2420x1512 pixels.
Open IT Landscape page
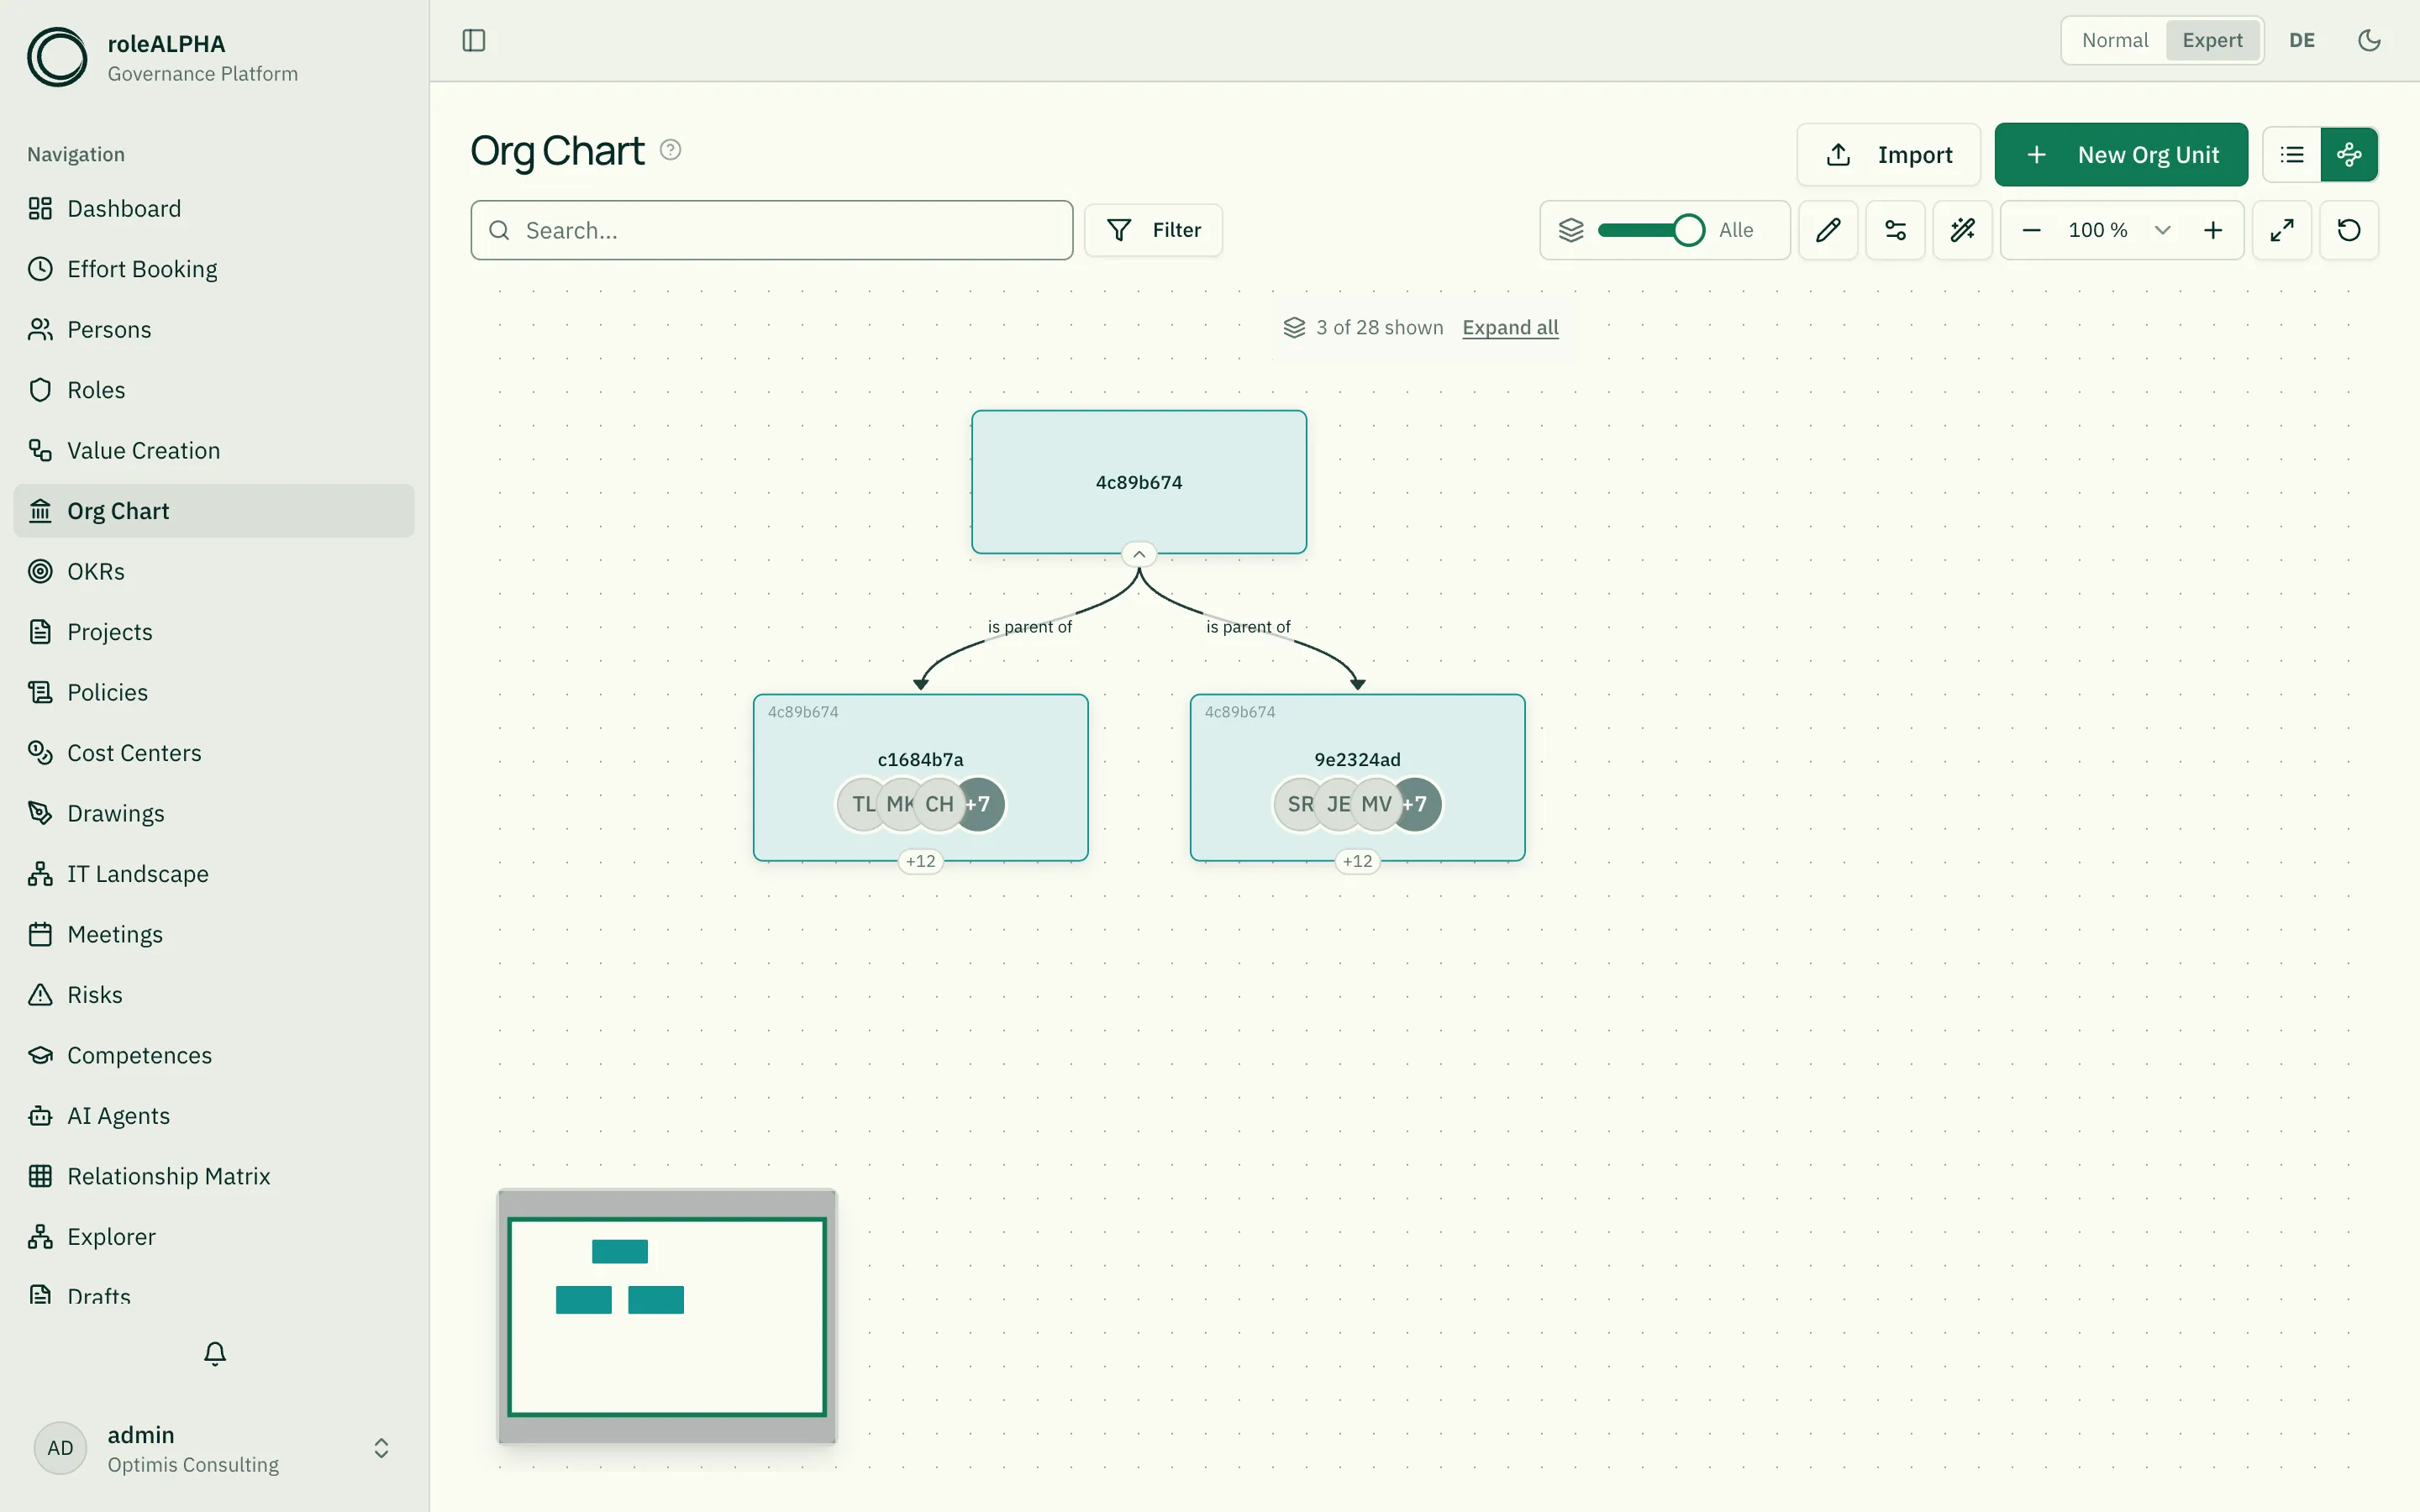point(214,874)
